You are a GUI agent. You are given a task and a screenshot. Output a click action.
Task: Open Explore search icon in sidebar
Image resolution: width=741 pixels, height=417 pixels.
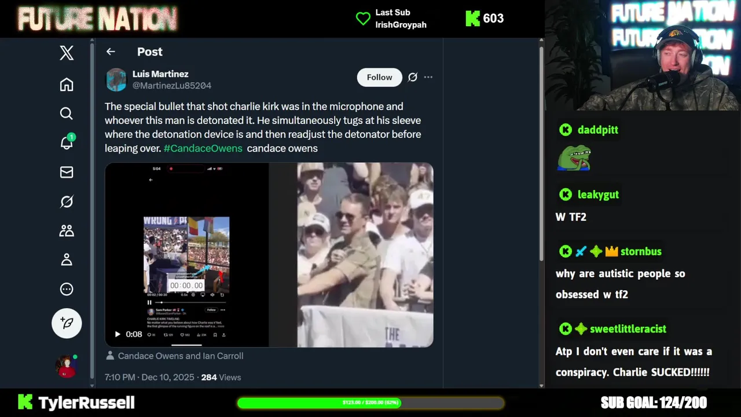67,114
